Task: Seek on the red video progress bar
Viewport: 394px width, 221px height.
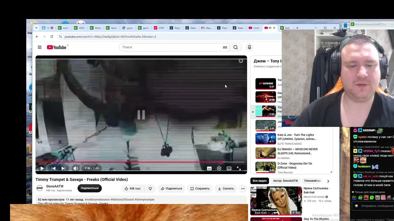Action: click(x=141, y=162)
